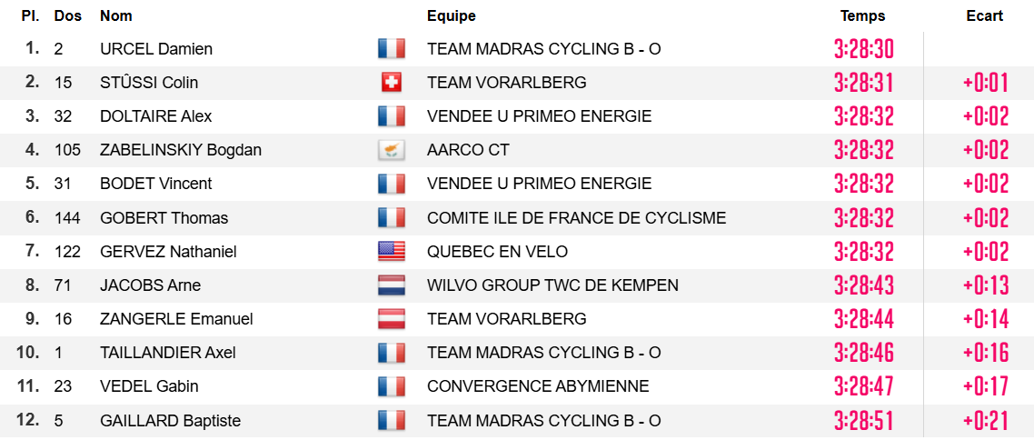Click the Equipe column header
The height and width of the screenshot is (440, 1034).
(451, 15)
